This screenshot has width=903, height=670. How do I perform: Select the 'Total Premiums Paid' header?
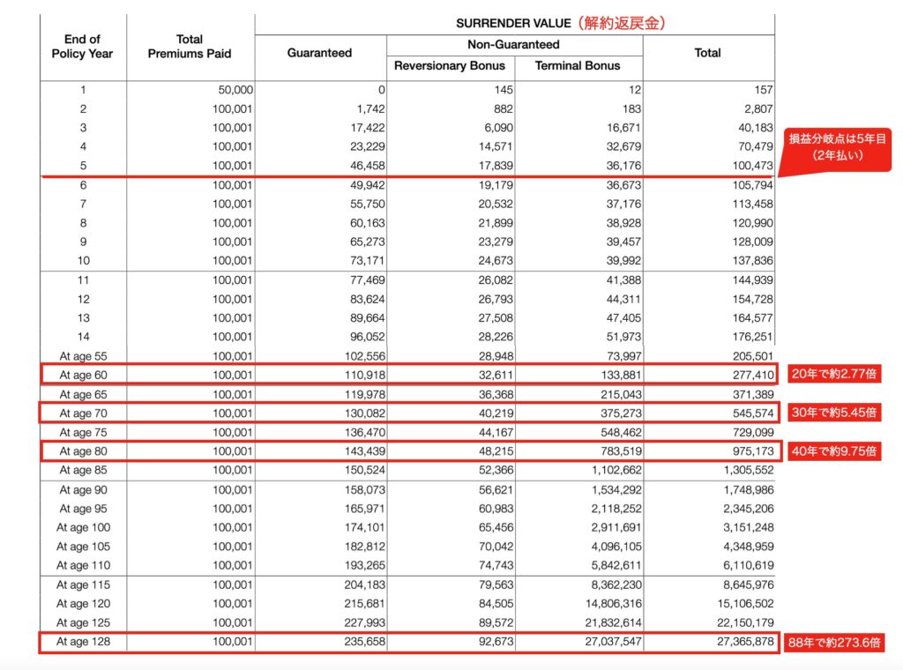[190, 46]
